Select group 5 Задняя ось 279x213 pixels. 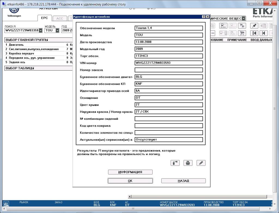pyautogui.click(x=35, y=62)
